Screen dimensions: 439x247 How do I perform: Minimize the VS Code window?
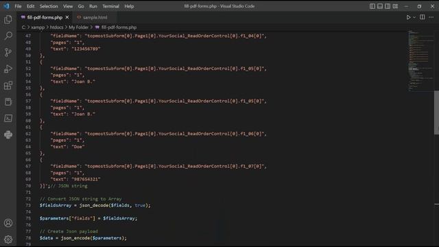point(406,6)
